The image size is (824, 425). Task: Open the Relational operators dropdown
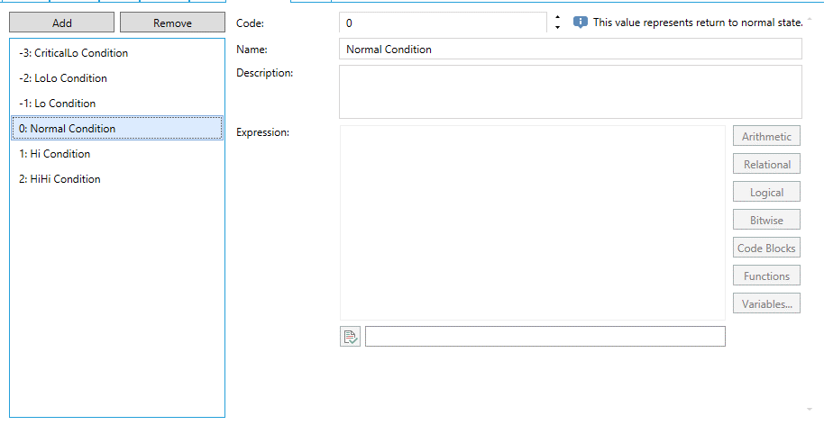[766, 165]
